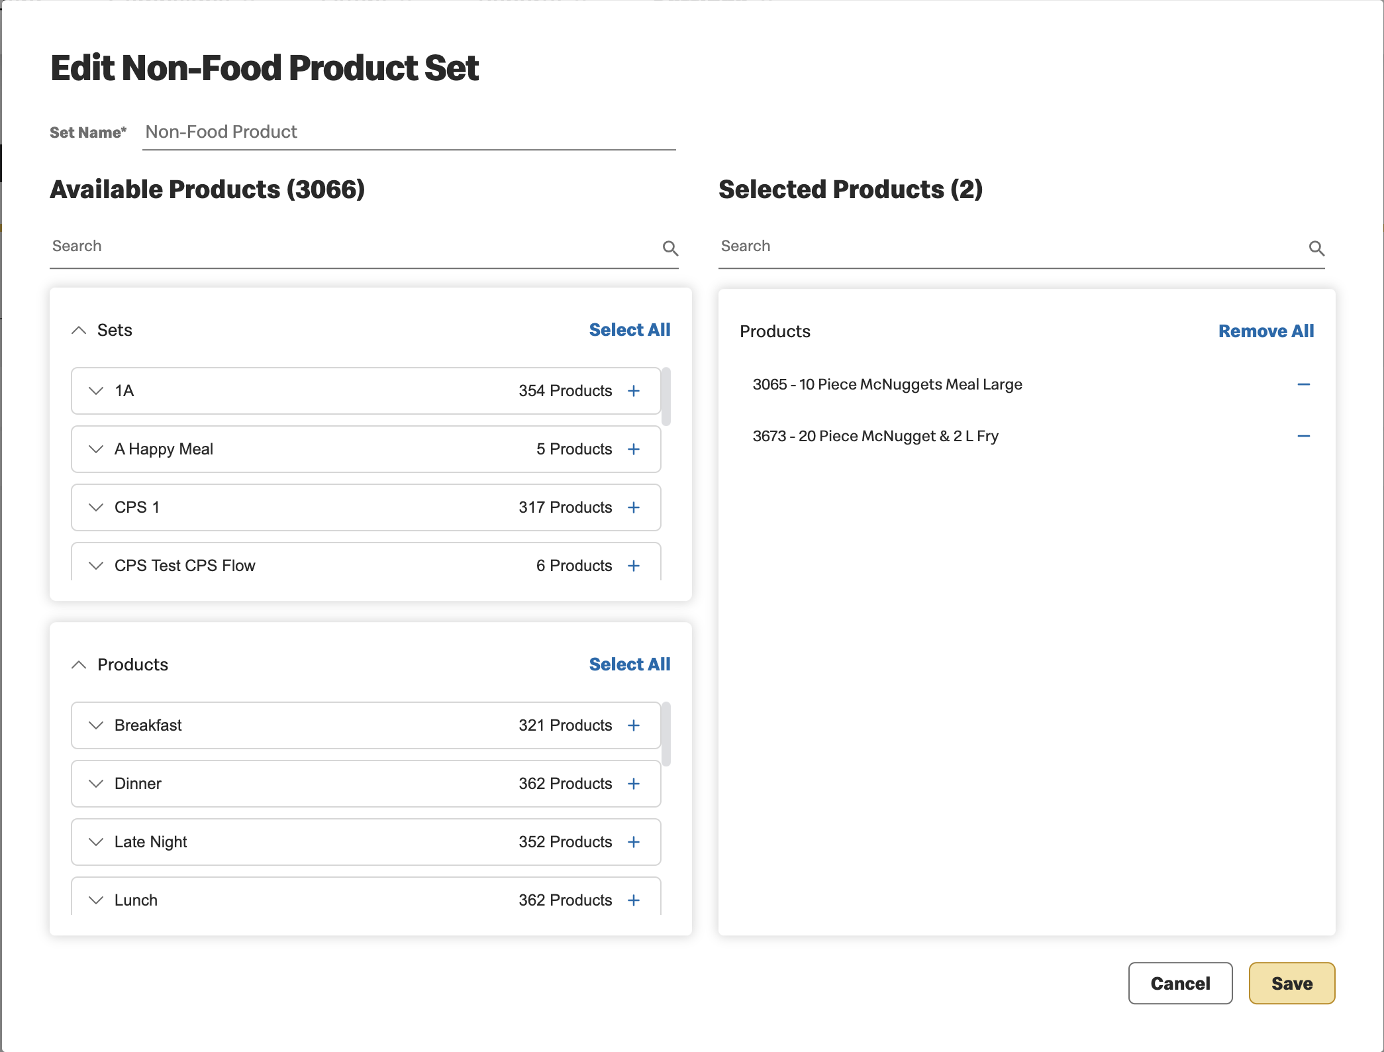Collapse the available Products section

(x=79, y=664)
